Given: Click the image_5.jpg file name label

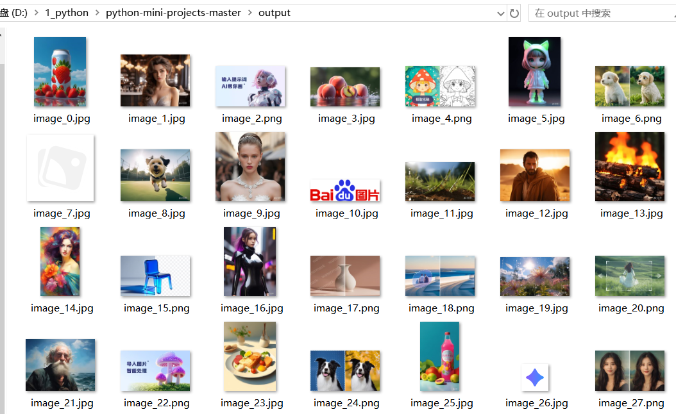Looking at the screenshot, I should pos(536,119).
